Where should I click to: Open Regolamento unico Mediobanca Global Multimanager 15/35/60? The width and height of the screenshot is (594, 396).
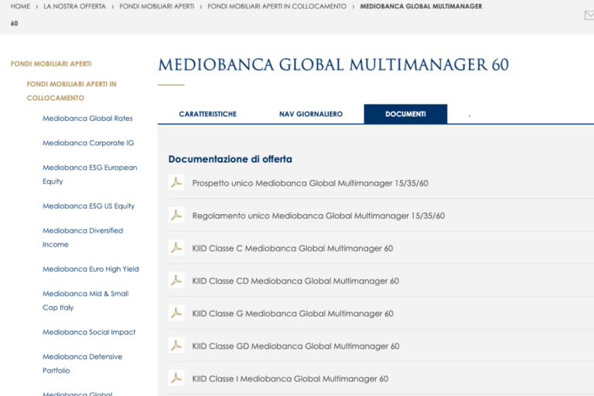[319, 216]
